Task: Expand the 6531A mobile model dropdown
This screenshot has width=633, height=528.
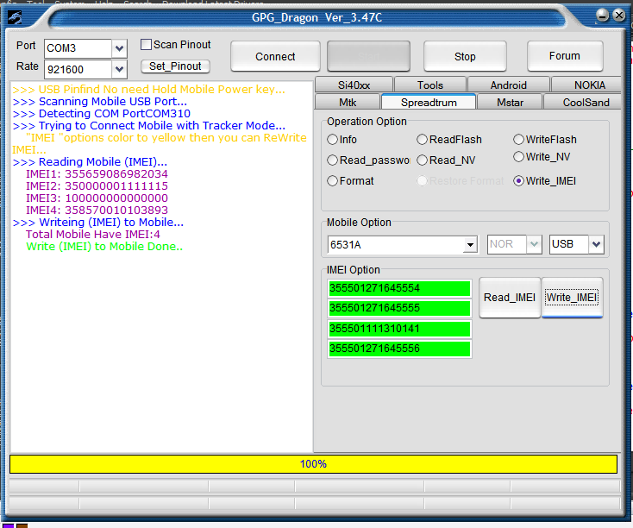Action: pyautogui.click(x=470, y=245)
